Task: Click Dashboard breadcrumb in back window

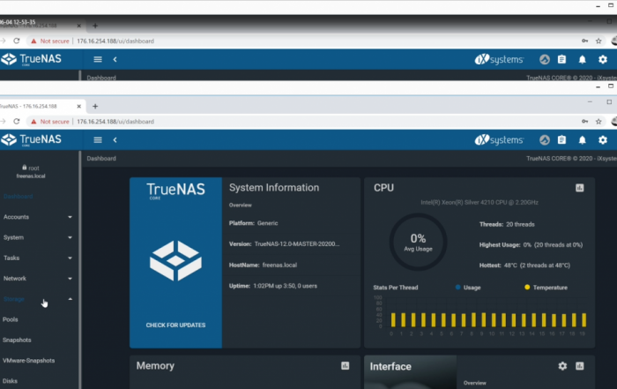Action: point(101,78)
